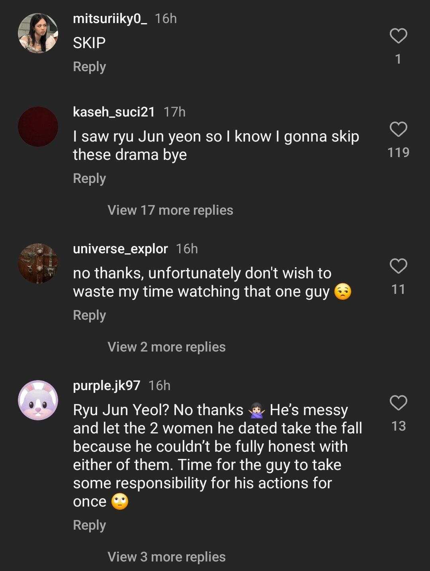Image resolution: width=430 pixels, height=571 pixels.
Task: Tap heart on universe_explor's comment
Action: click(398, 266)
